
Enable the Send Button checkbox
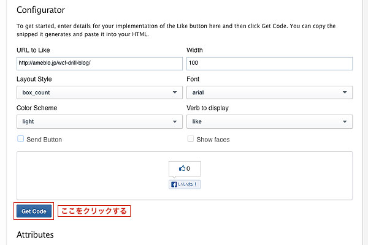pyautogui.click(x=21, y=139)
